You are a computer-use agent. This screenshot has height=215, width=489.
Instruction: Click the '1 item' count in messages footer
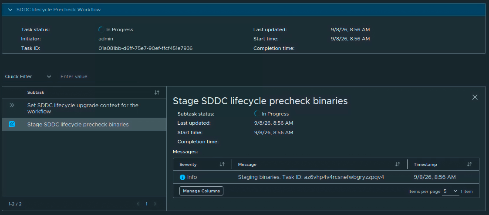pyautogui.click(x=466, y=192)
